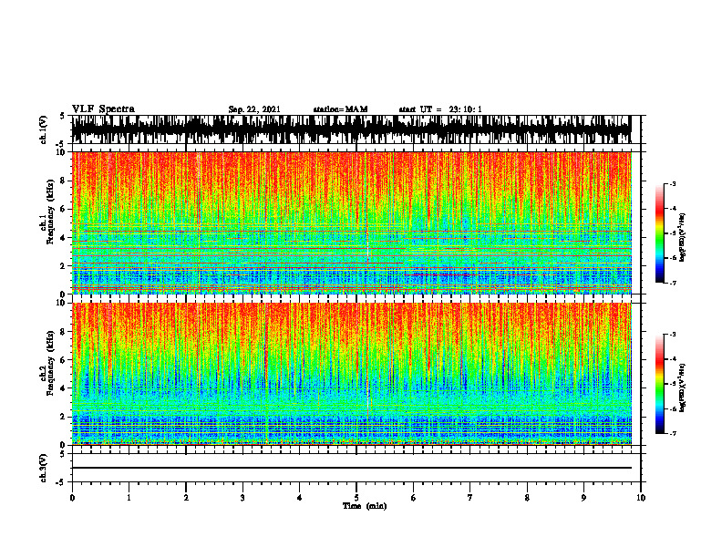
Task: Select the date text "Sep. 22, 2021"
Action: pyautogui.click(x=254, y=109)
